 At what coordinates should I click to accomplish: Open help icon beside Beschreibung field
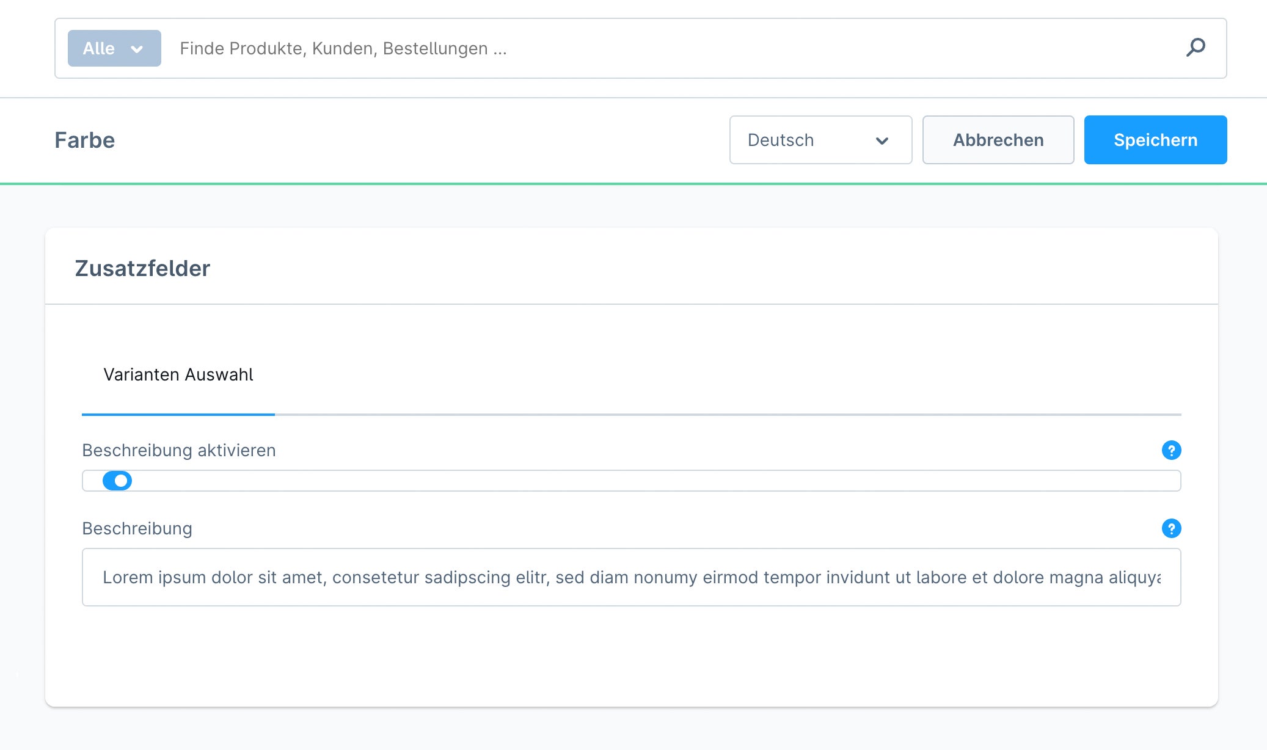[x=1171, y=529]
